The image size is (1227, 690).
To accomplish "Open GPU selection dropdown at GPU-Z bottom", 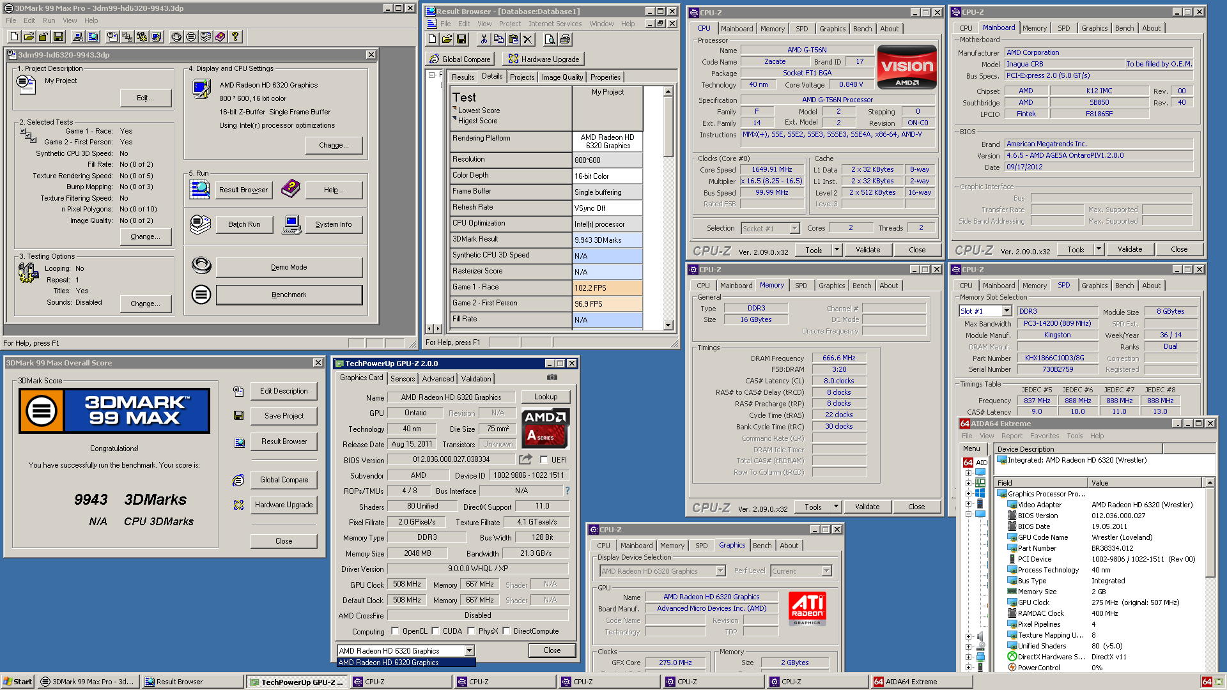I will click(469, 650).
